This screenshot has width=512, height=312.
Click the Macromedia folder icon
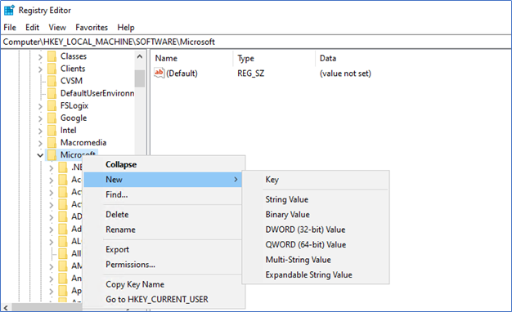52,142
